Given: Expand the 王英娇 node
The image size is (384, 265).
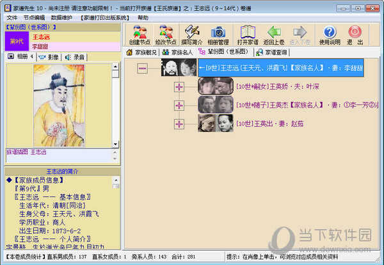Looking at the screenshot, I should (x=179, y=87).
